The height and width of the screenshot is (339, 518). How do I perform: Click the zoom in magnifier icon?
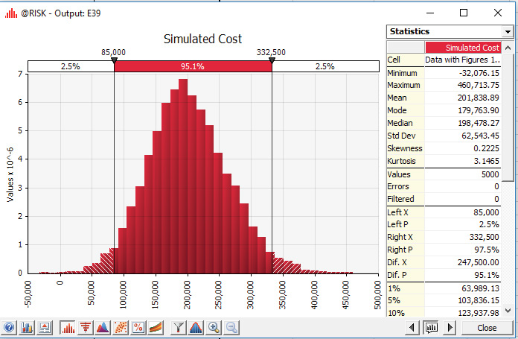[214, 328]
